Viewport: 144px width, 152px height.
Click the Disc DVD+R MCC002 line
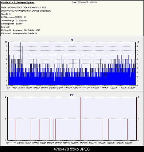26,11
